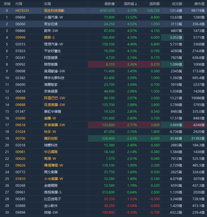Open 美團-W stock name
The image size is (207, 217).
coord(50,118)
